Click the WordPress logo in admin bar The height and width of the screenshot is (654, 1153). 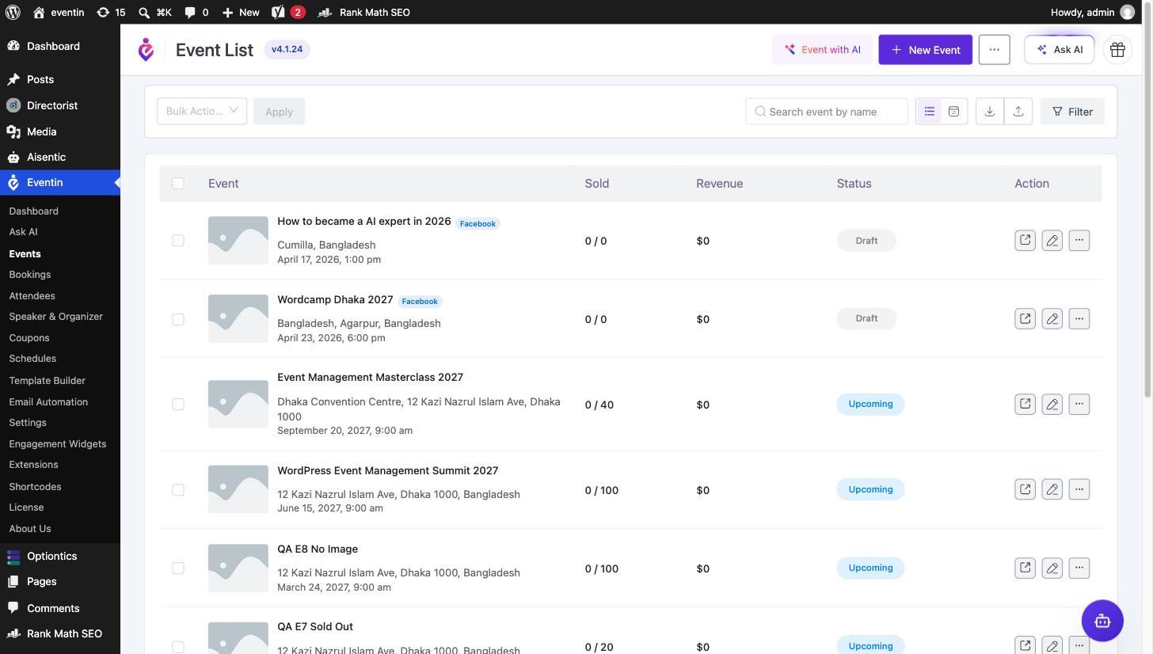pos(13,12)
